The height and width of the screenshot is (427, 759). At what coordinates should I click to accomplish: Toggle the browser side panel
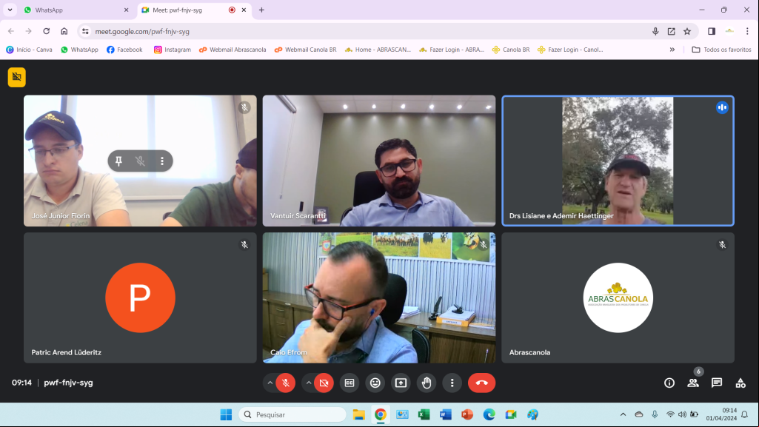pyautogui.click(x=712, y=31)
